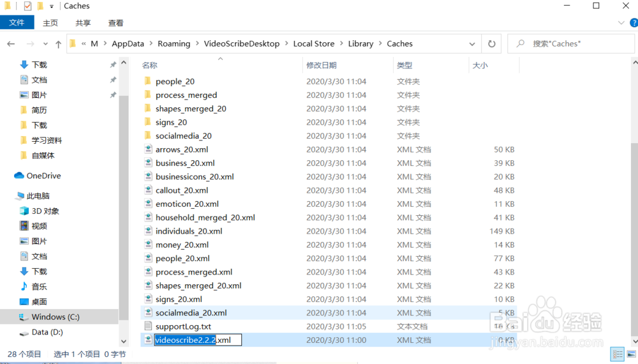Open 视频 in navigation pane

[x=39, y=226]
